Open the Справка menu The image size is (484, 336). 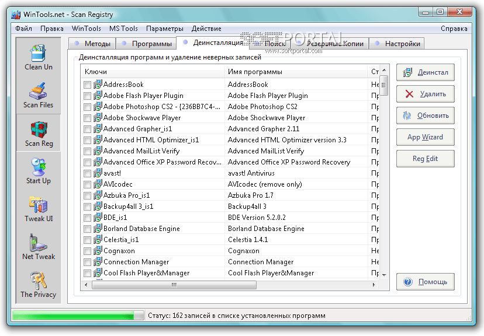(x=454, y=29)
